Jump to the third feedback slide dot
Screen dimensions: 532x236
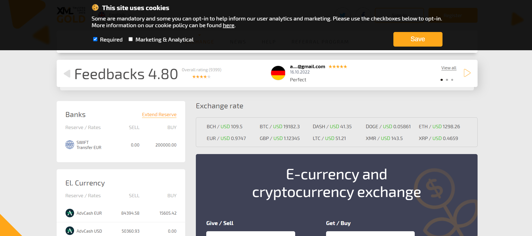(452, 80)
